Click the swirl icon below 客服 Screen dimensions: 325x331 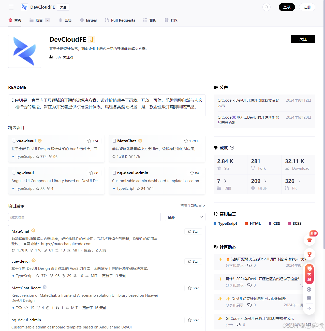pos(309,289)
